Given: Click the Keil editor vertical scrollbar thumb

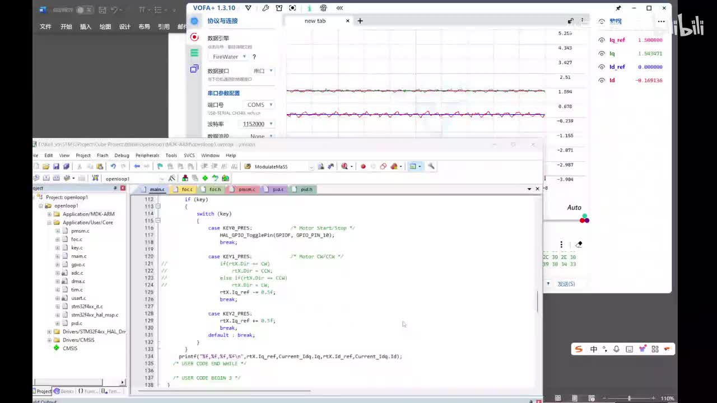Looking at the screenshot, I should click(x=538, y=302).
